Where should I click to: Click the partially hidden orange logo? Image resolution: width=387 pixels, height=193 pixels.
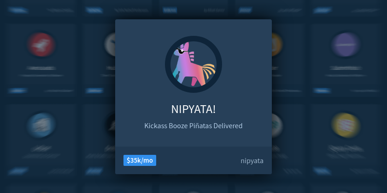pos(277,45)
